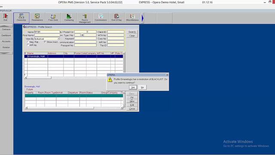Click the Passport No. input field
Image resolution: width=275 pixels, height=155 pixels.
(x=86, y=45)
